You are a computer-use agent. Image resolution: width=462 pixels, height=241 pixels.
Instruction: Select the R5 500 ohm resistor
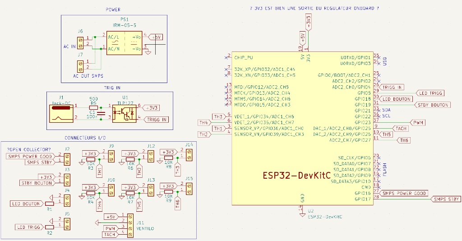(93, 107)
